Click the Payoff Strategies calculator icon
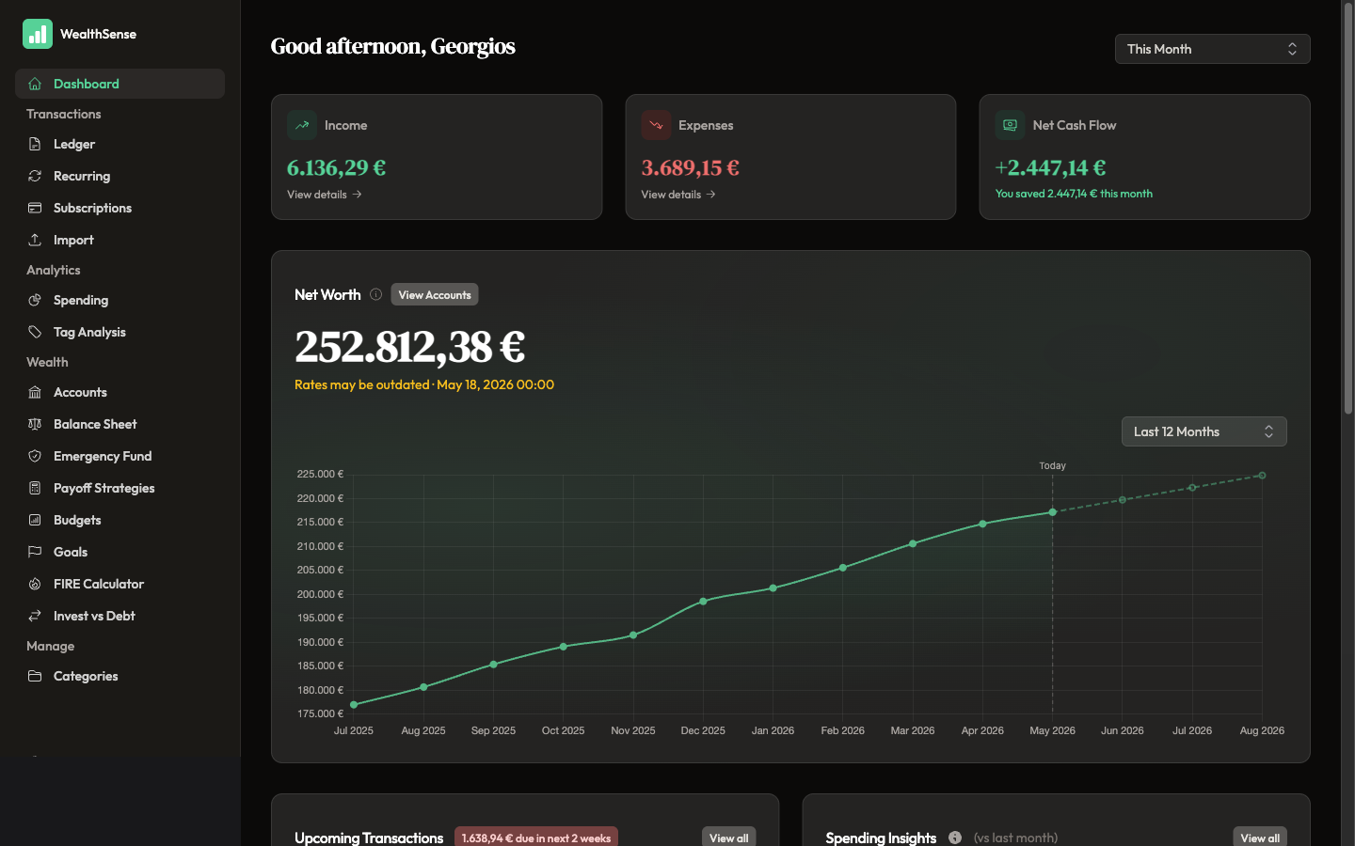This screenshot has height=846, width=1355. click(35, 488)
